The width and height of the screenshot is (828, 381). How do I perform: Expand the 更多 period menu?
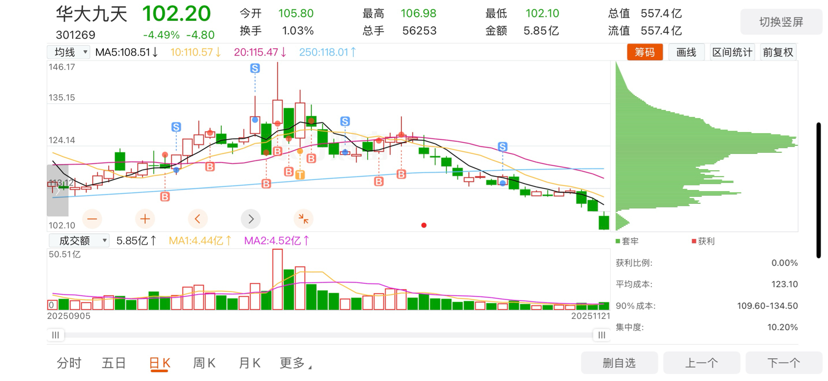[x=296, y=363]
